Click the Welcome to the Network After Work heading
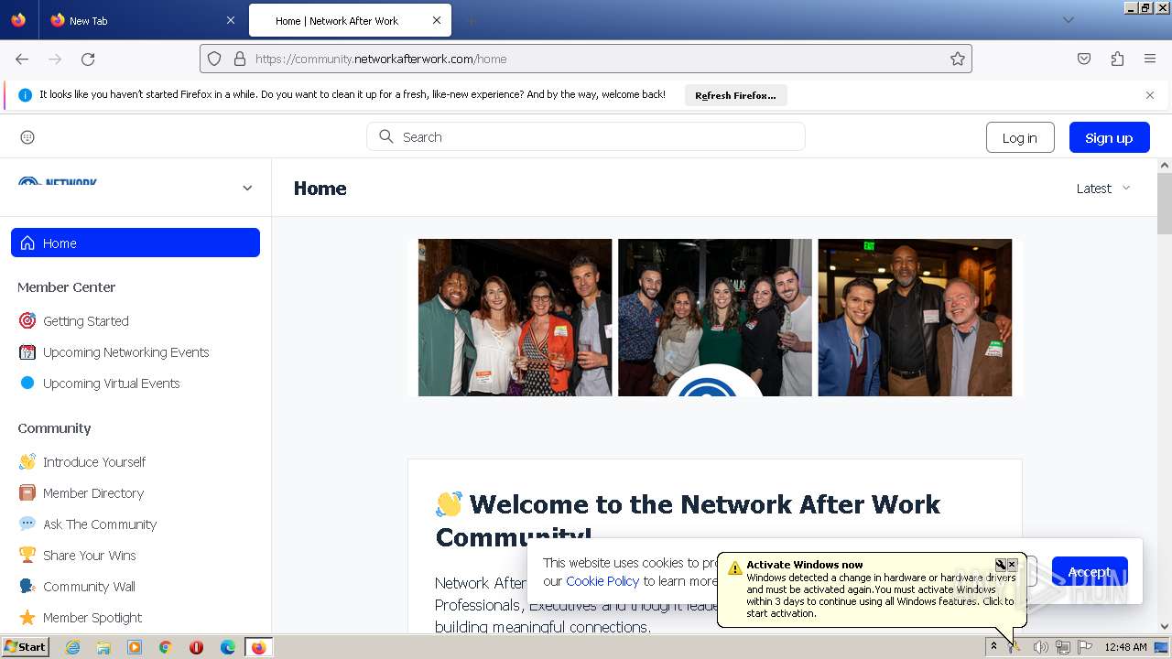This screenshot has width=1172, height=659. tap(688, 519)
